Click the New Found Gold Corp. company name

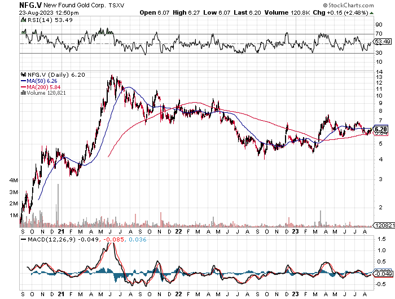click(x=75, y=5)
